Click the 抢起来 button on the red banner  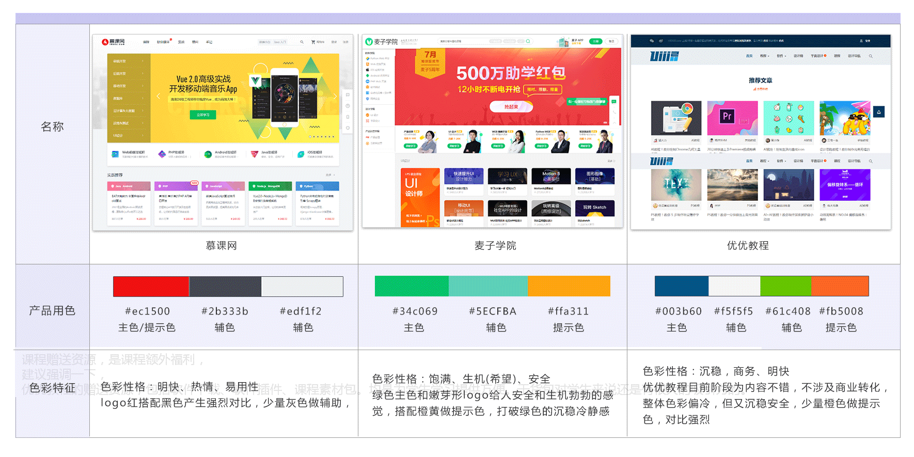tap(511, 106)
